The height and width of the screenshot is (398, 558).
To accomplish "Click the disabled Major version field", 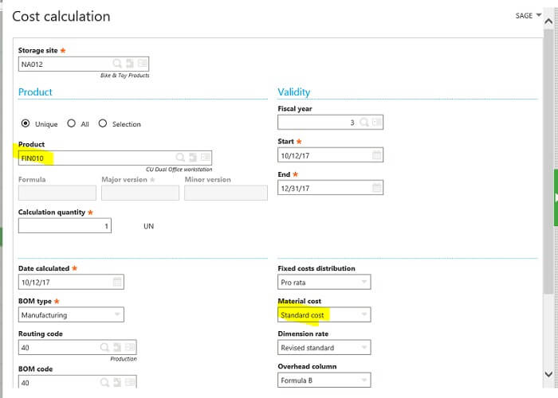I will pos(140,193).
